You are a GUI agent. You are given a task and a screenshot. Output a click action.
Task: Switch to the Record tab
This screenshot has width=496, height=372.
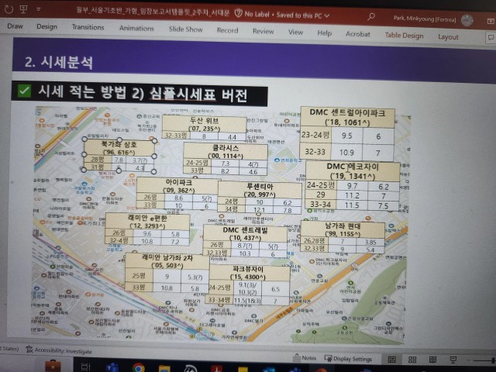(227, 30)
